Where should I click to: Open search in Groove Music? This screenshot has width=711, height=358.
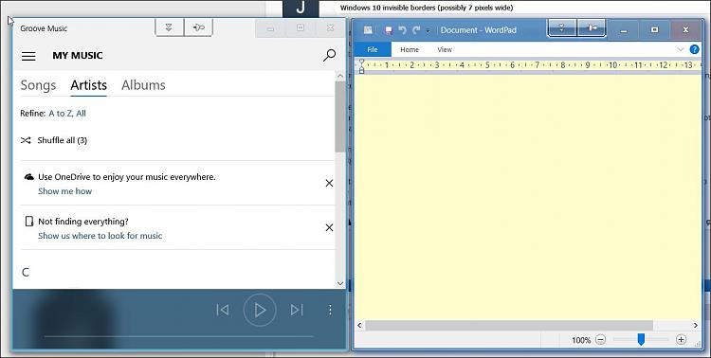click(329, 55)
